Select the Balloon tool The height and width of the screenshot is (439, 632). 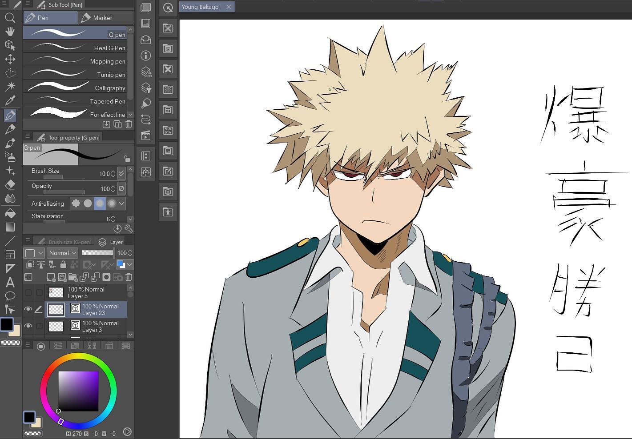10,296
